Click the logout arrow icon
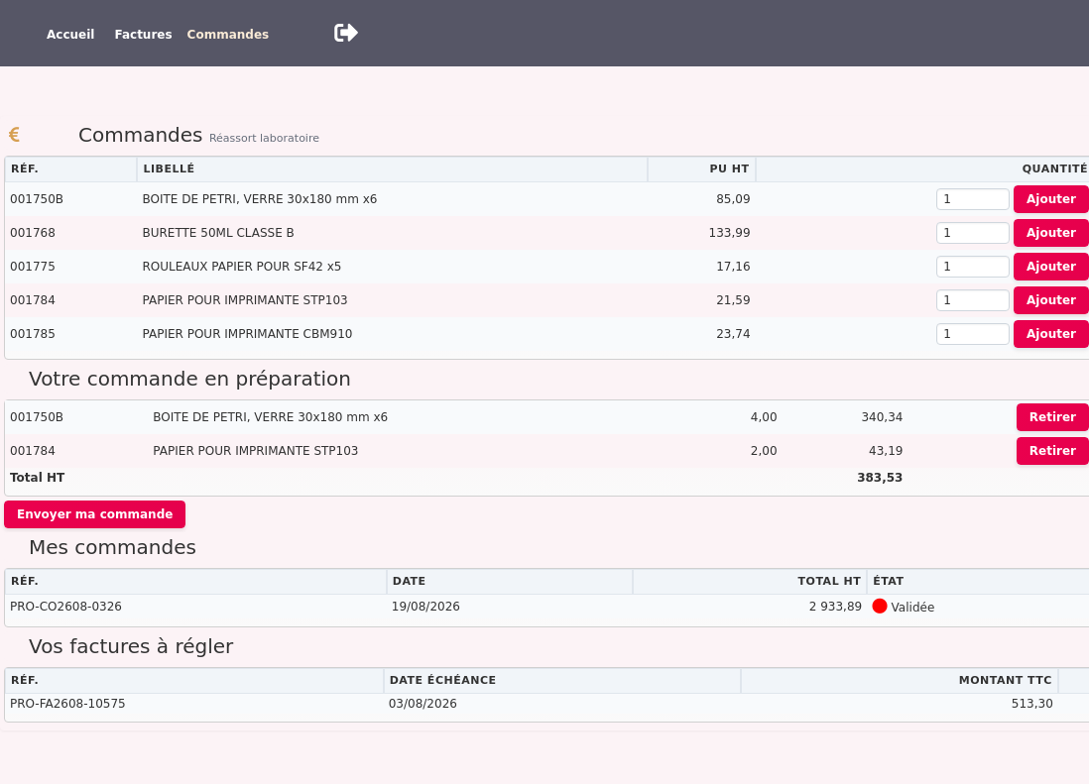This screenshot has width=1089, height=784. coord(346,33)
